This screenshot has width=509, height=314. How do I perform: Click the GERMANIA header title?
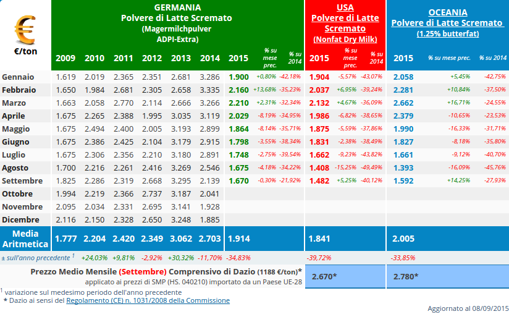click(177, 7)
